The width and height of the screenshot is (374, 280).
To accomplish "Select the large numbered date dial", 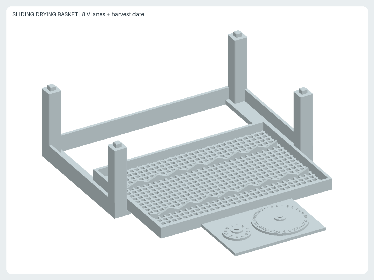I will coord(279,220).
